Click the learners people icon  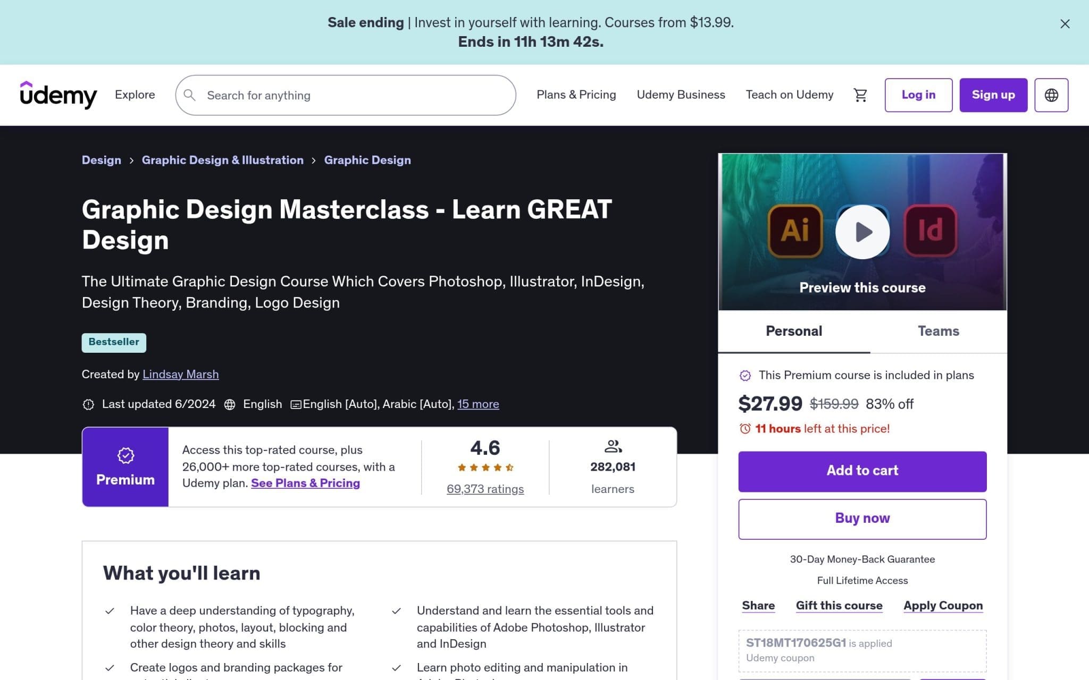(x=613, y=446)
